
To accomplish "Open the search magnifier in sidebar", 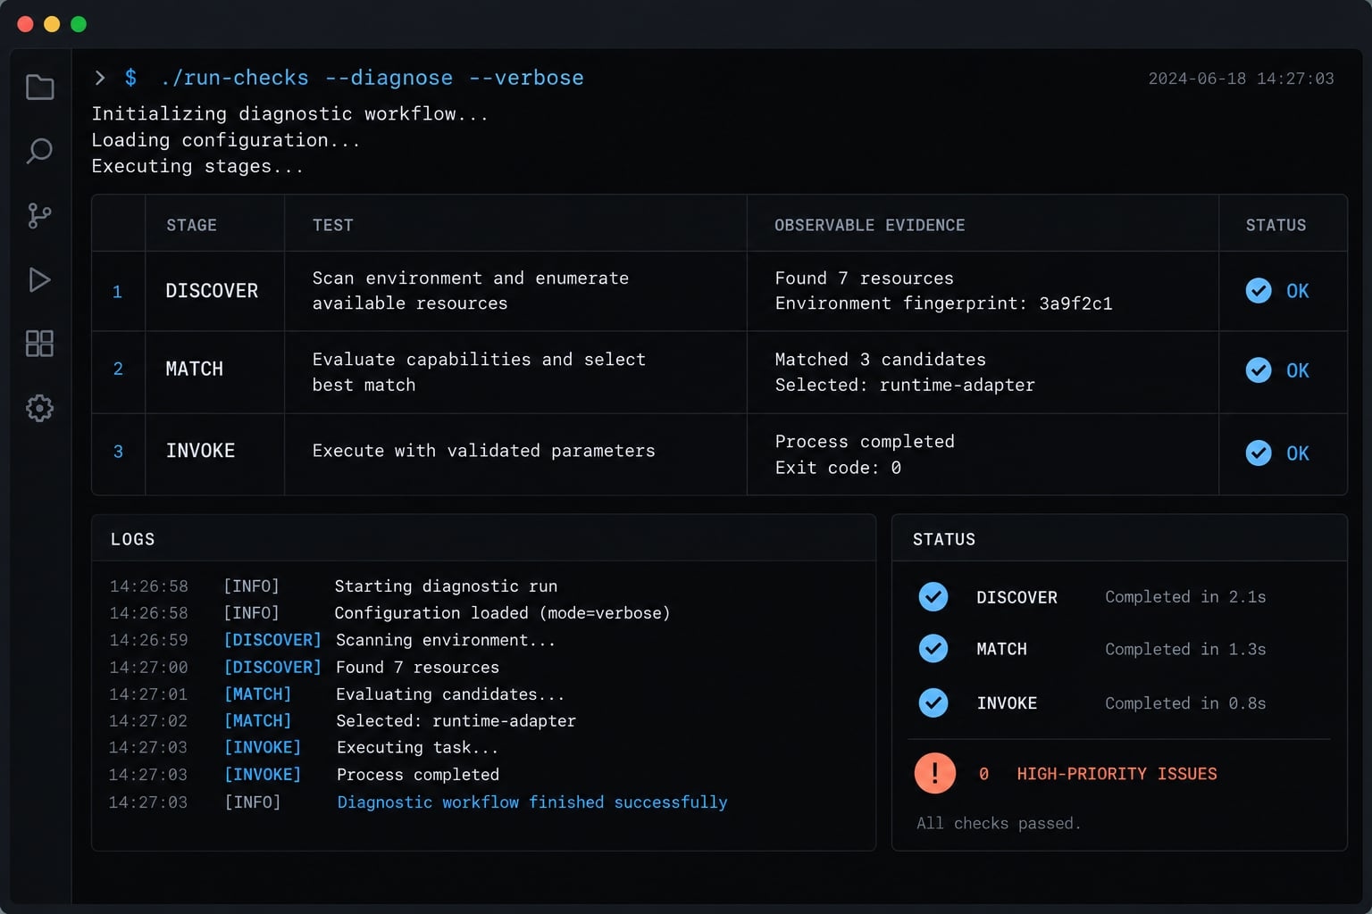I will [39, 151].
